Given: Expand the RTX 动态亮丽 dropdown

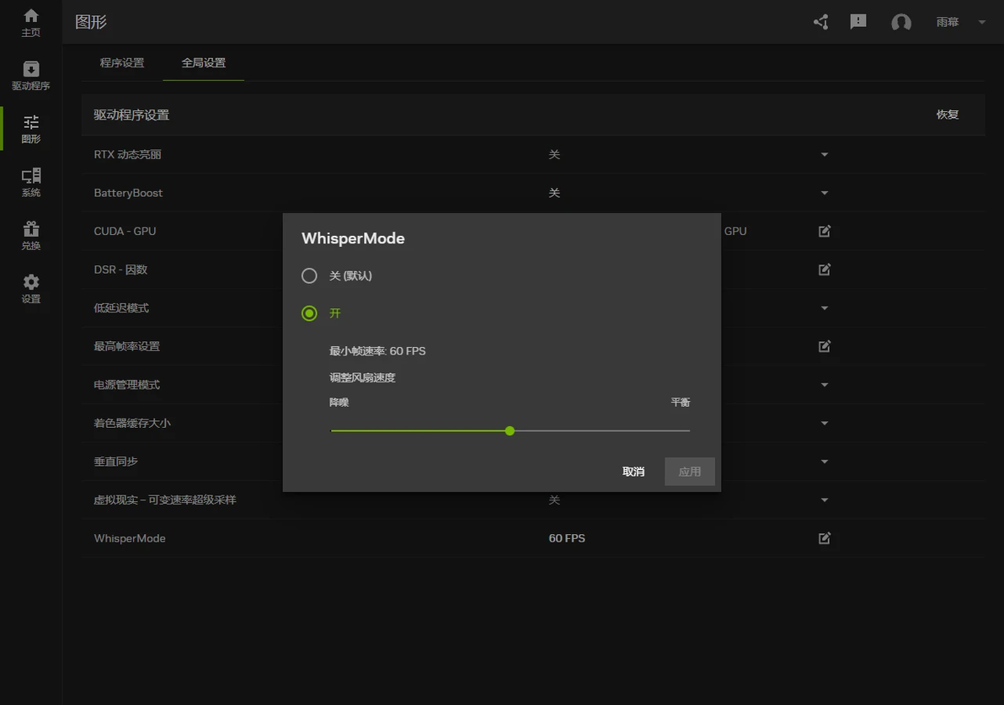Looking at the screenshot, I should coord(824,154).
